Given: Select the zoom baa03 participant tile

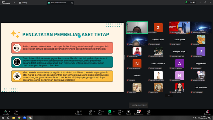Looking at the screenshot, I should 158,27.
